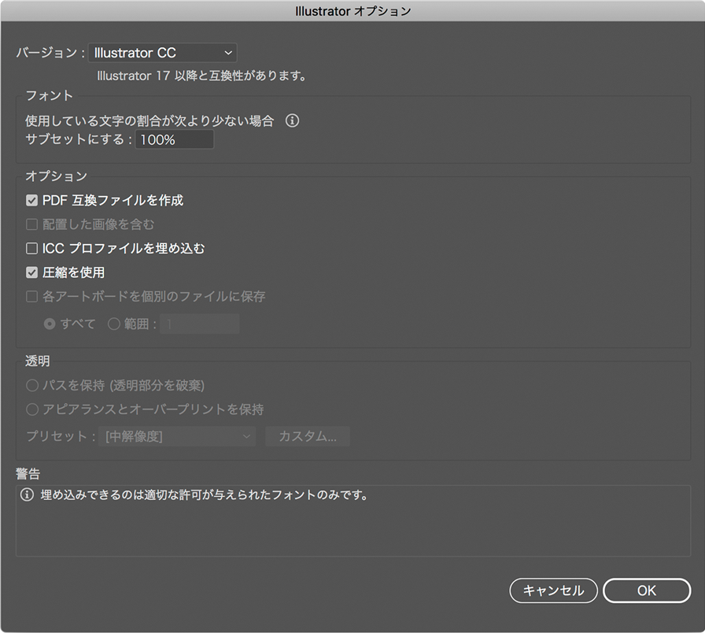Image resolution: width=705 pixels, height=633 pixels.
Task: Click the warning message text about font embedding
Action: click(x=205, y=496)
